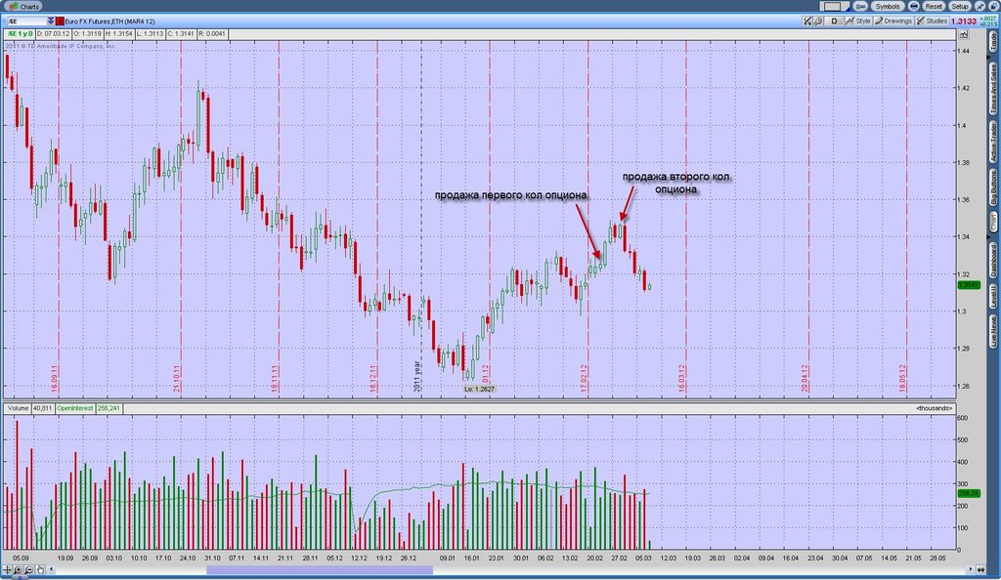Click the quick studies edit icon

tap(806, 21)
